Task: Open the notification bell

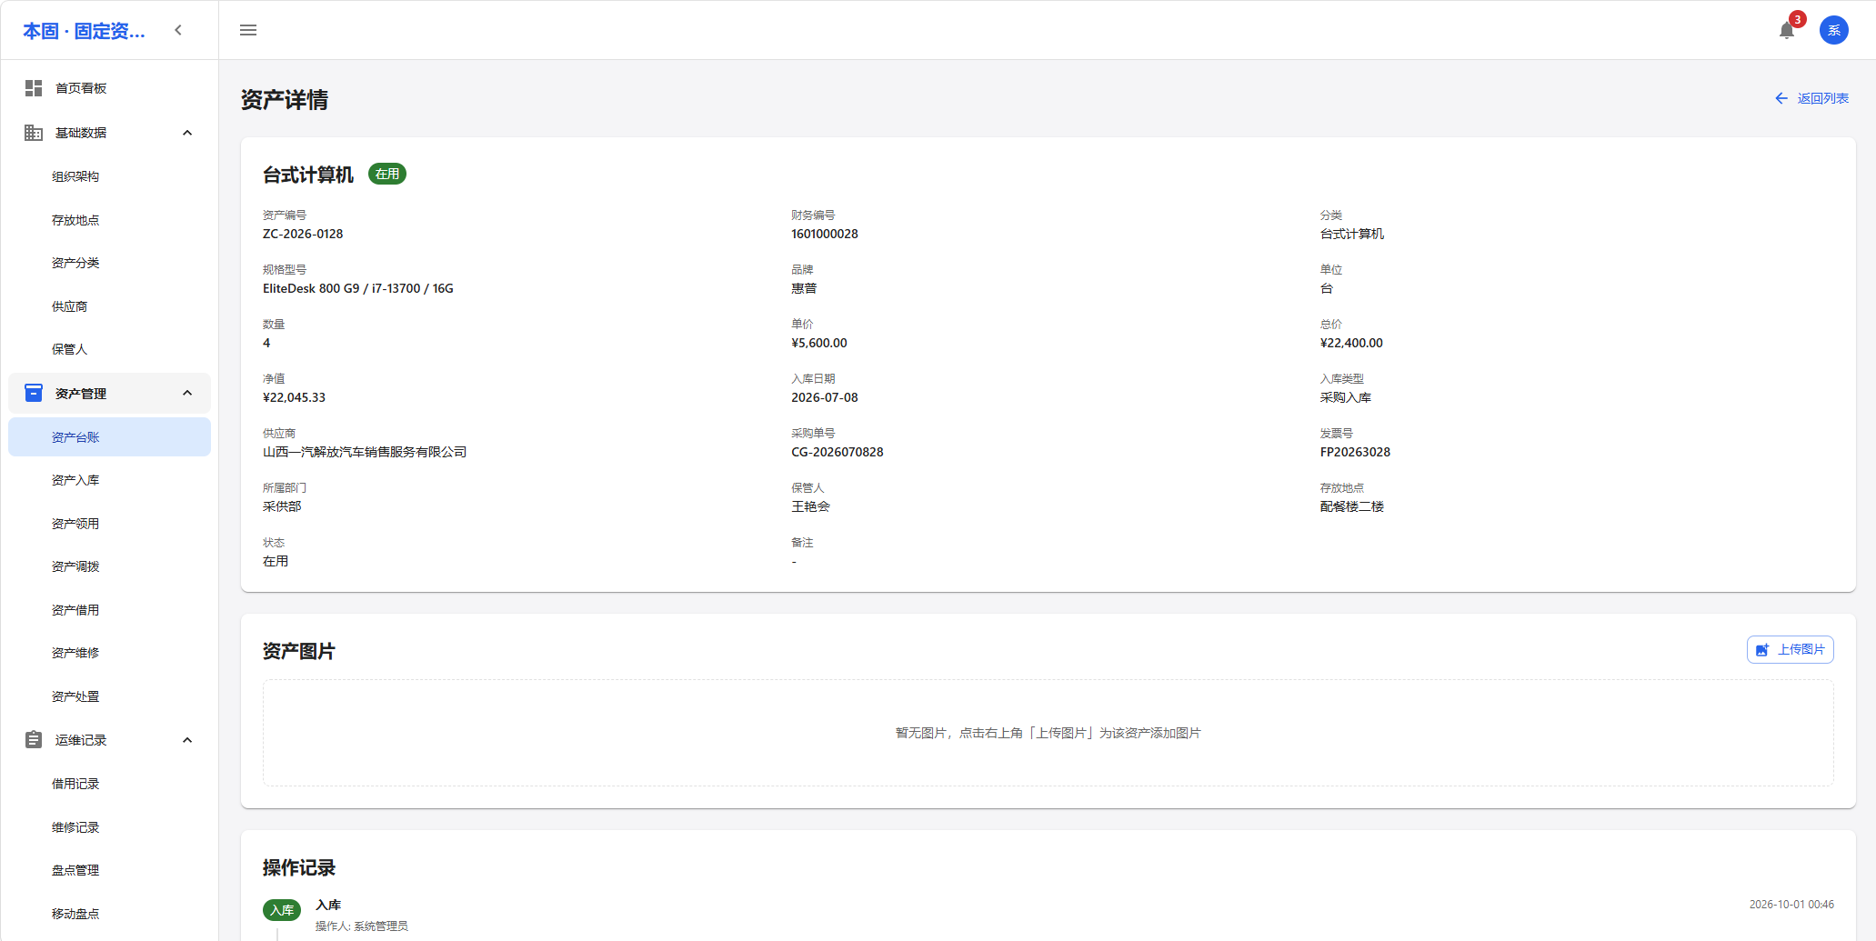Action: coord(1787,30)
